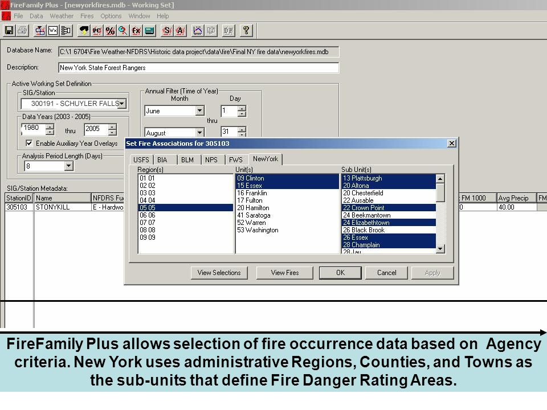Click the lightning cloud toolbar icon
547x410 pixels.
click(x=84, y=31)
